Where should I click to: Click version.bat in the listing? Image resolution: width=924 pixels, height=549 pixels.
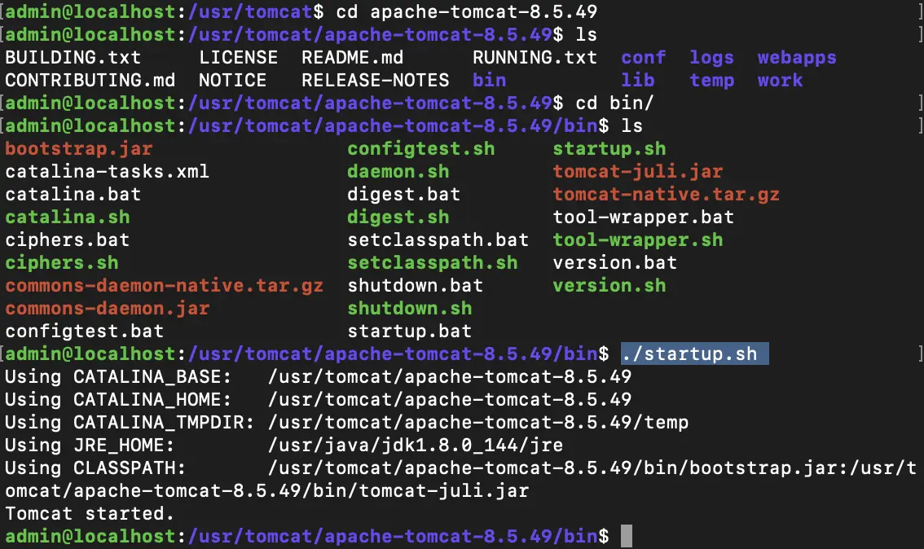614,263
